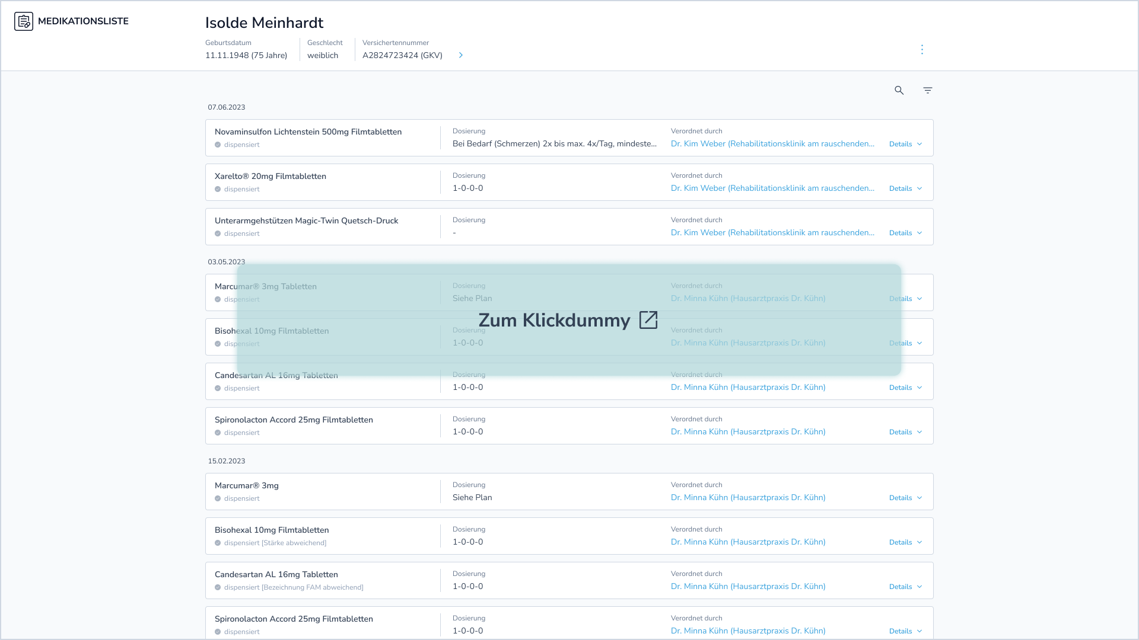Click the external link icon on Zum Klickdummy

point(648,320)
